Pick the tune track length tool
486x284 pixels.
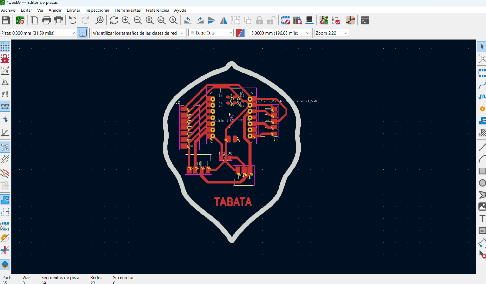pos(482,97)
